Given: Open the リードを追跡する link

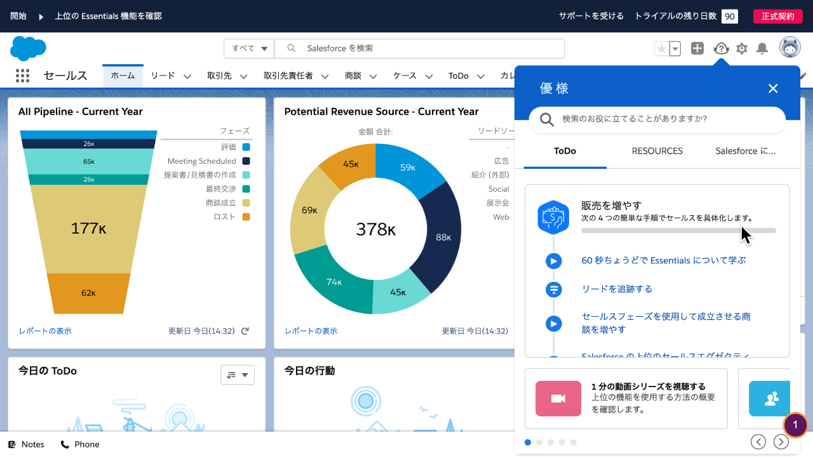Looking at the screenshot, I should 617,289.
